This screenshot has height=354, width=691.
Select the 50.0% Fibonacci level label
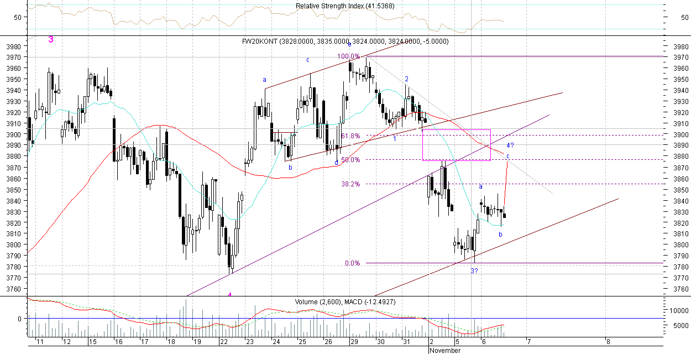click(x=350, y=160)
